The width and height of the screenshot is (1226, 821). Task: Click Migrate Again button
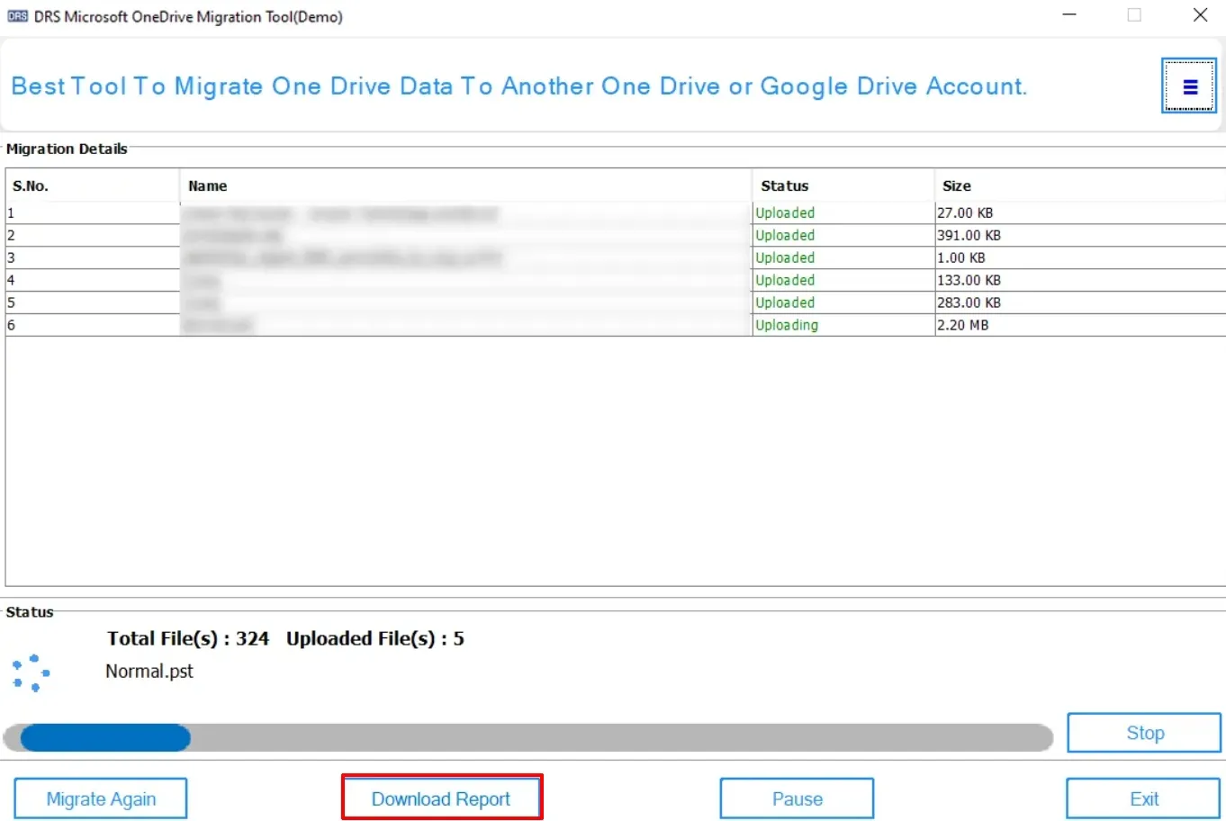pos(101,798)
